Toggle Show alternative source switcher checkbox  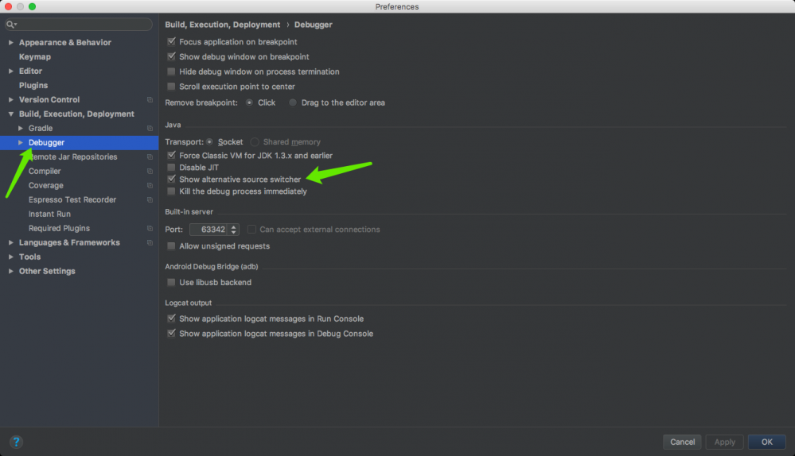[x=171, y=179]
